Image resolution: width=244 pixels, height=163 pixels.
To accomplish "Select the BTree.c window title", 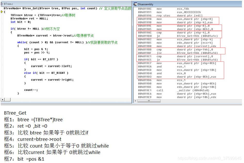I will coord(9,4).
